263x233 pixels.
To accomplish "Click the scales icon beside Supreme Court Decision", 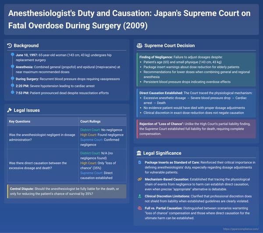I will (140, 46).
